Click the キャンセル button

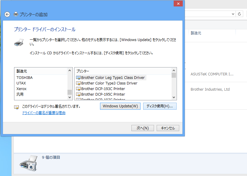(x=168, y=128)
